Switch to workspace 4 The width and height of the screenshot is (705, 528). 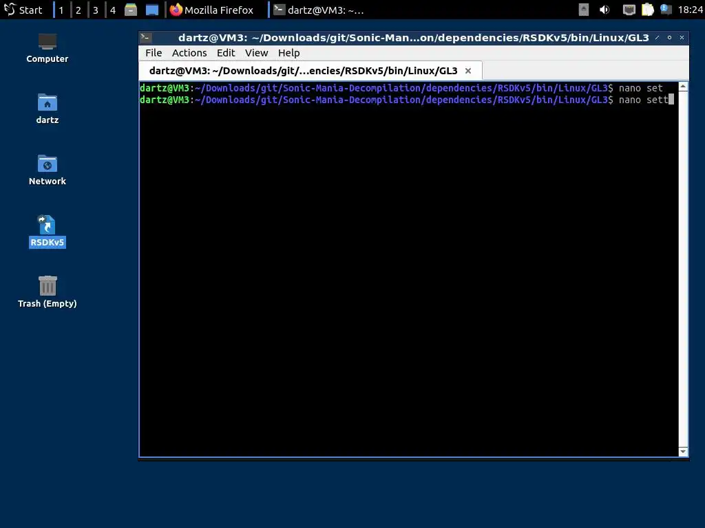[113, 10]
